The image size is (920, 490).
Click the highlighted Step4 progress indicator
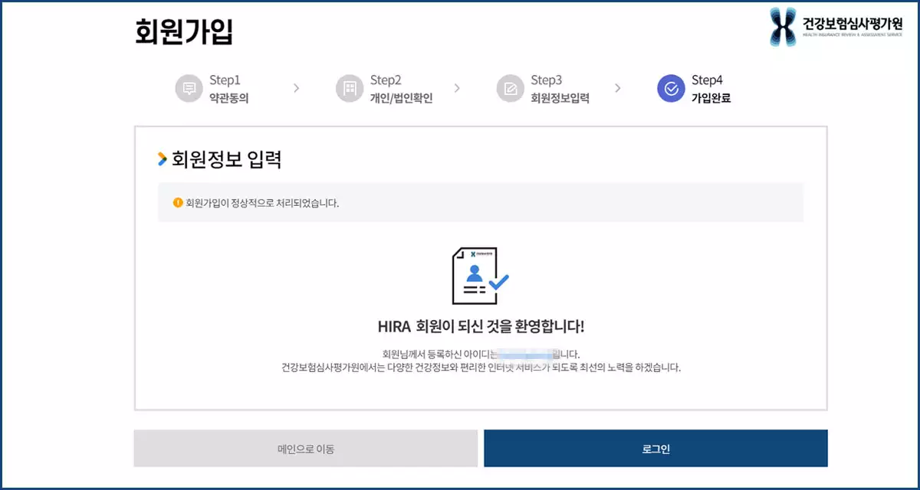tap(670, 87)
